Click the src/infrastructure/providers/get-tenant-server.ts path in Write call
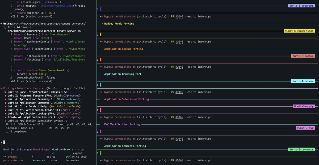 (48, 24)
